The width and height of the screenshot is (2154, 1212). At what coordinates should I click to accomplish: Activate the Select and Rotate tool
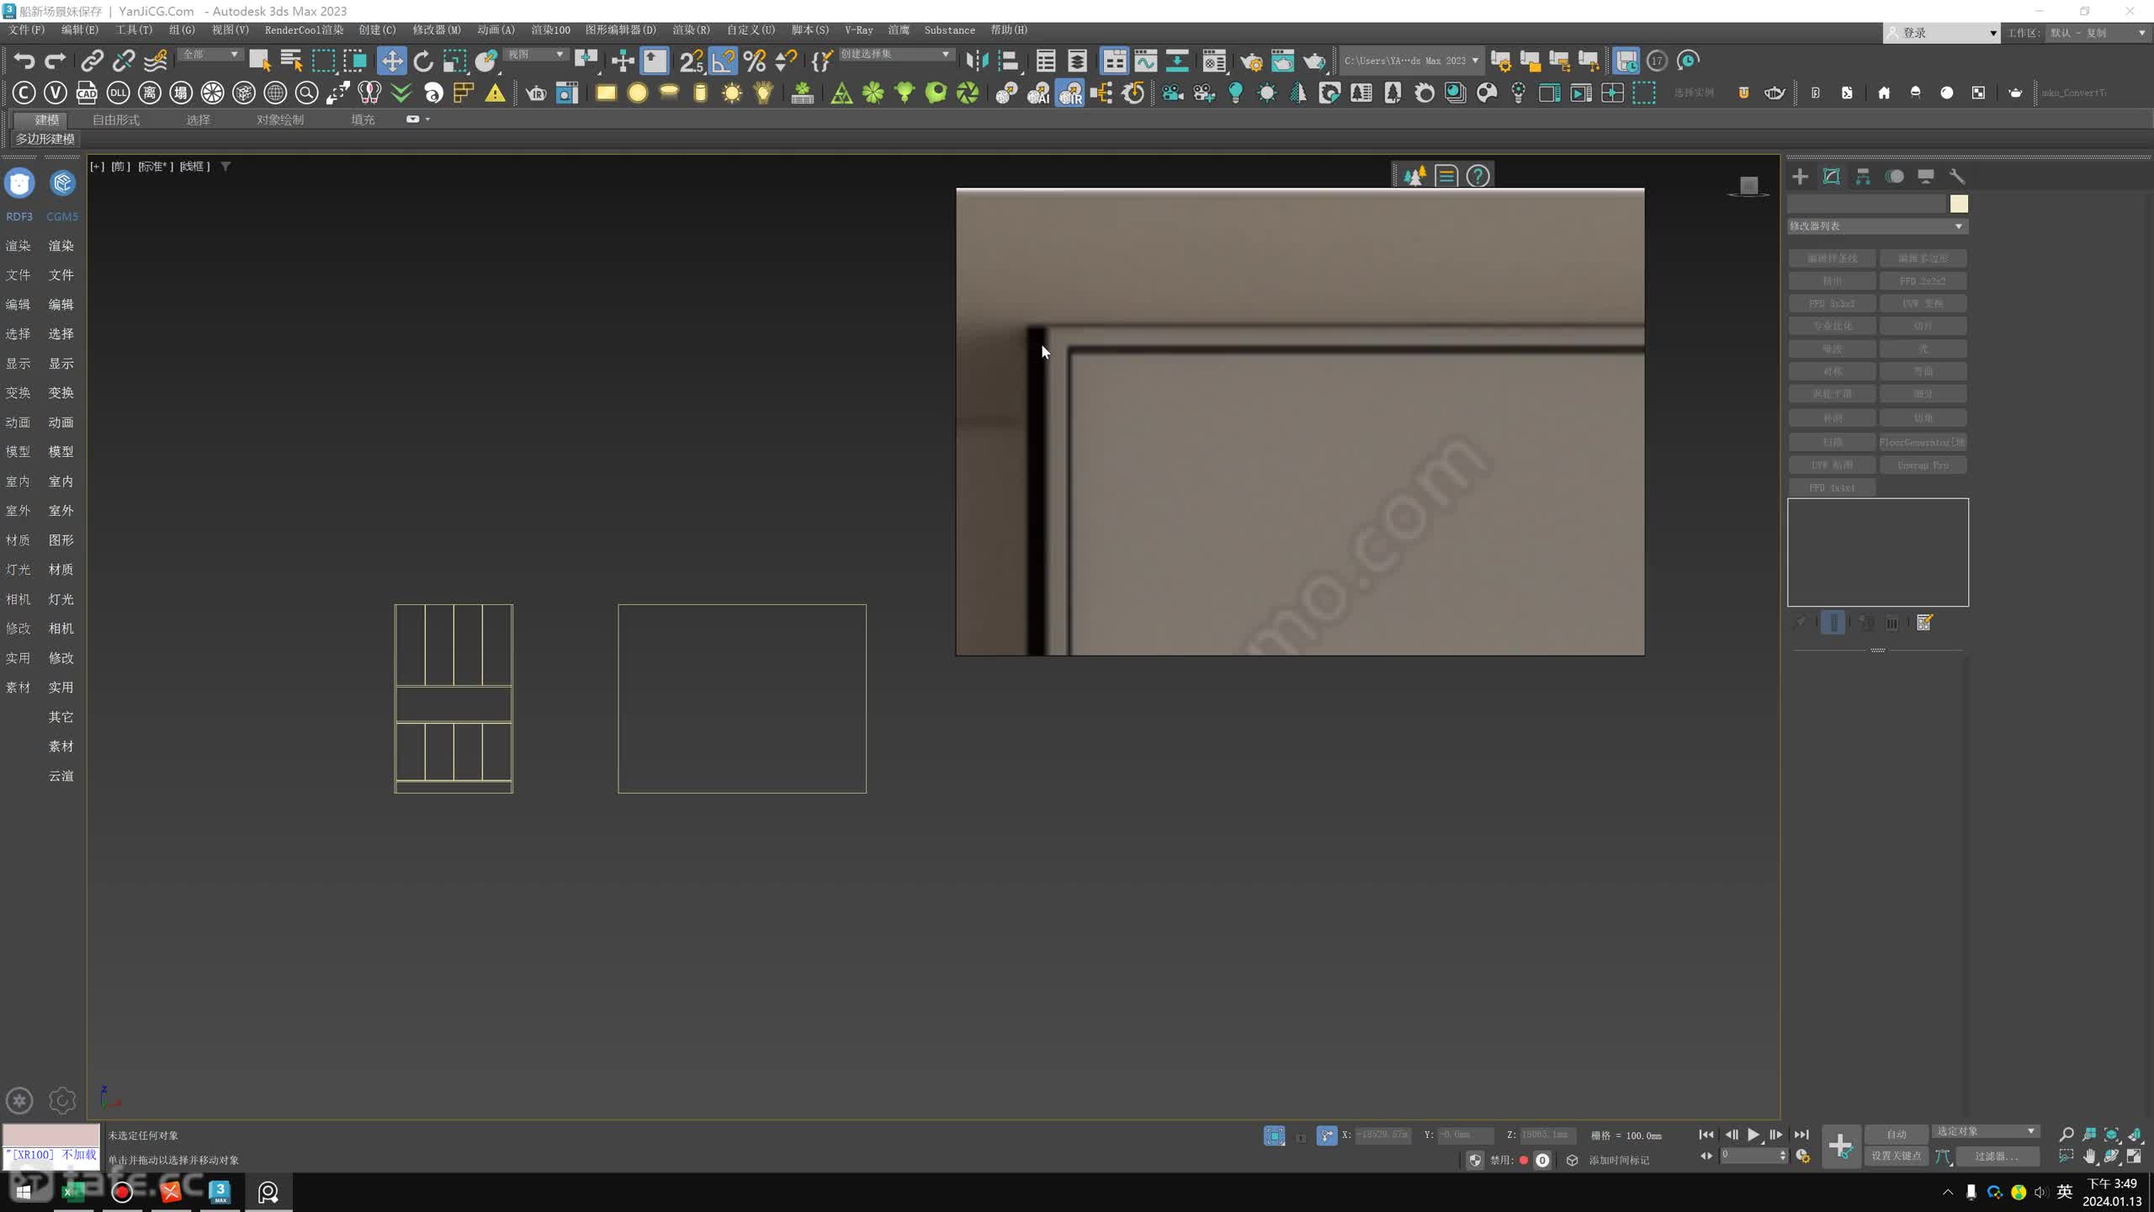[x=423, y=61]
